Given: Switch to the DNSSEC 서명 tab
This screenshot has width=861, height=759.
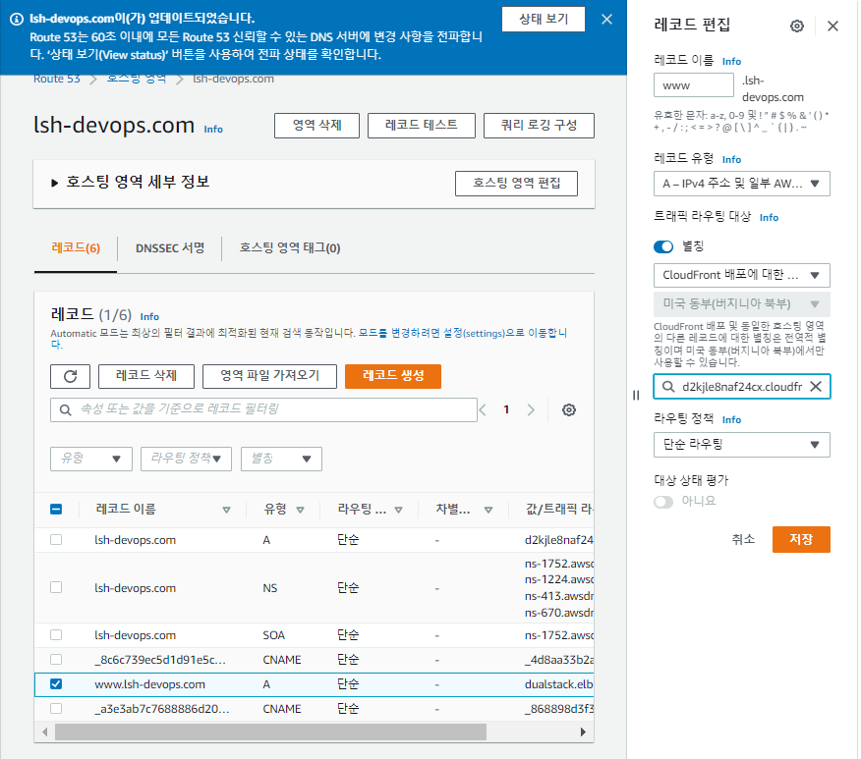Looking at the screenshot, I should (170, 248).
